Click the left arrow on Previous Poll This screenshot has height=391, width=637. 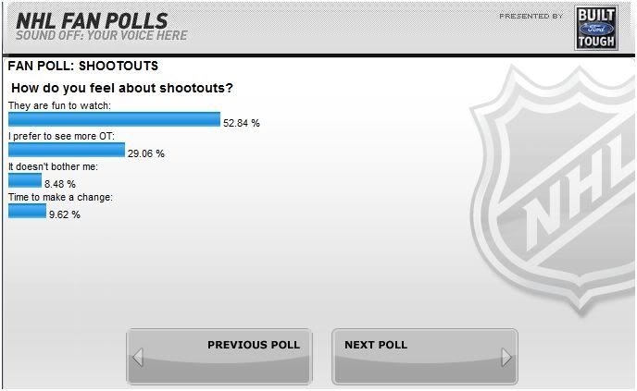coord(138,358)
